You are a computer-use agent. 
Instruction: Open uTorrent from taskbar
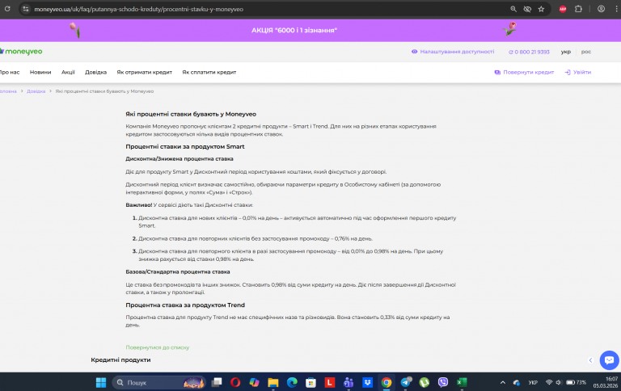(x=425, y=382)
